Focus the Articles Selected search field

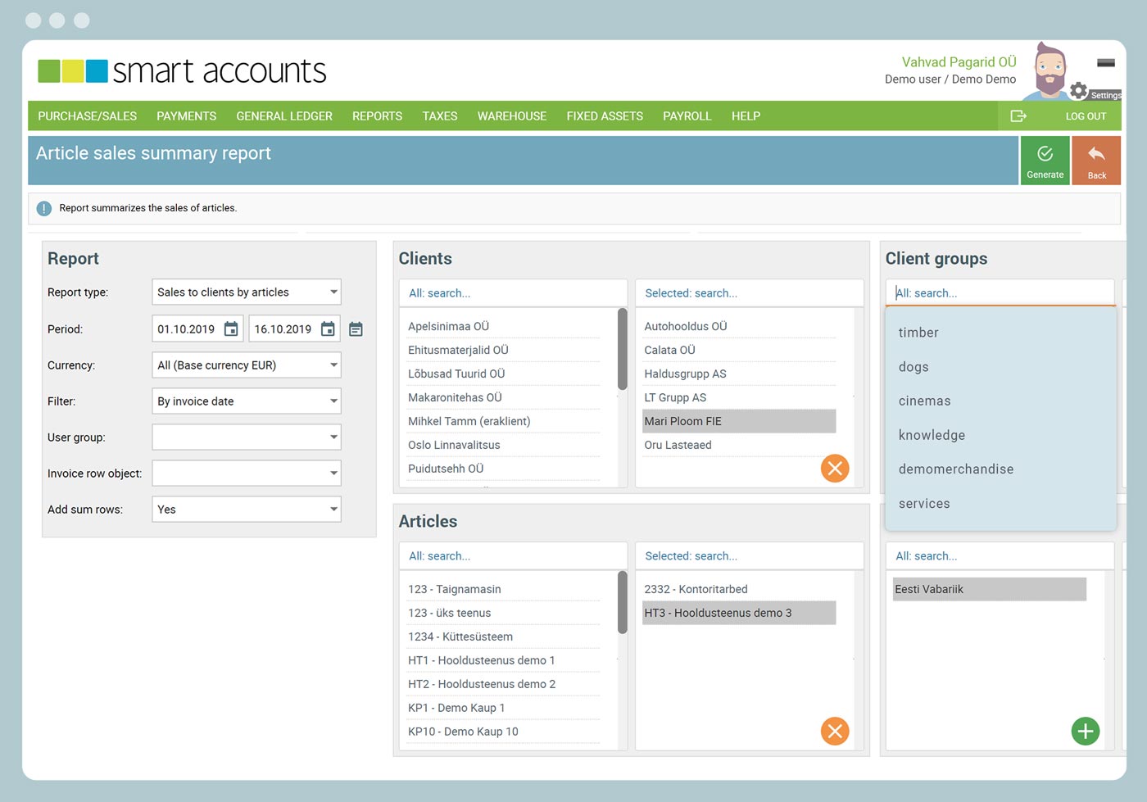coord(750,556)
